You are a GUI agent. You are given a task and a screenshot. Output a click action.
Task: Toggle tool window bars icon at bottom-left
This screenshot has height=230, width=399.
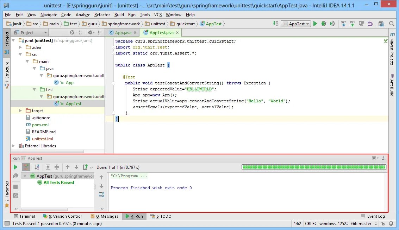7,224
